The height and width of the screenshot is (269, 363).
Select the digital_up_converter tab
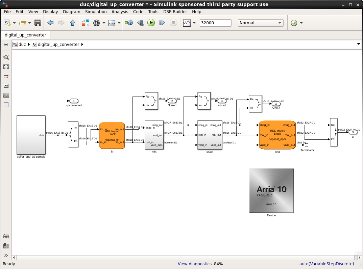tap(25, 35)
